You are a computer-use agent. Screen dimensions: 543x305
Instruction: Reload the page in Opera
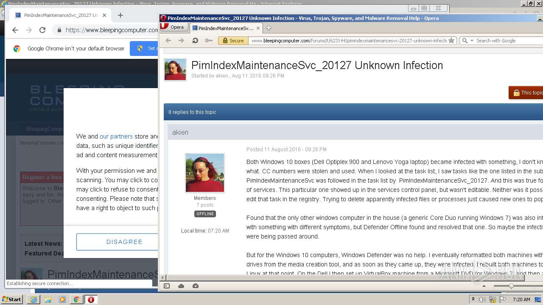click(195, 41)
